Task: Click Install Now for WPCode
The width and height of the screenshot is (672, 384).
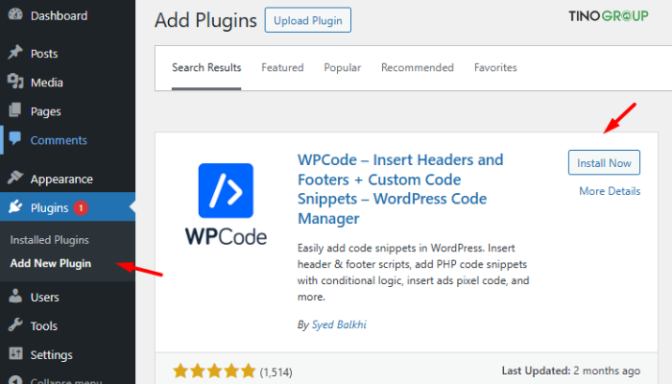Action: [604, 162]
